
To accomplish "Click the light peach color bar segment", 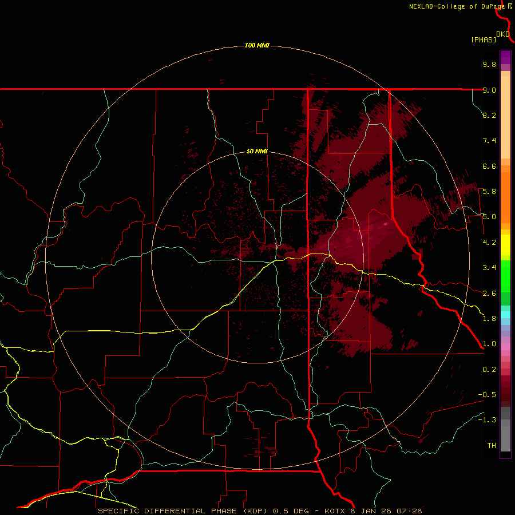I will [x=505, y=117].
